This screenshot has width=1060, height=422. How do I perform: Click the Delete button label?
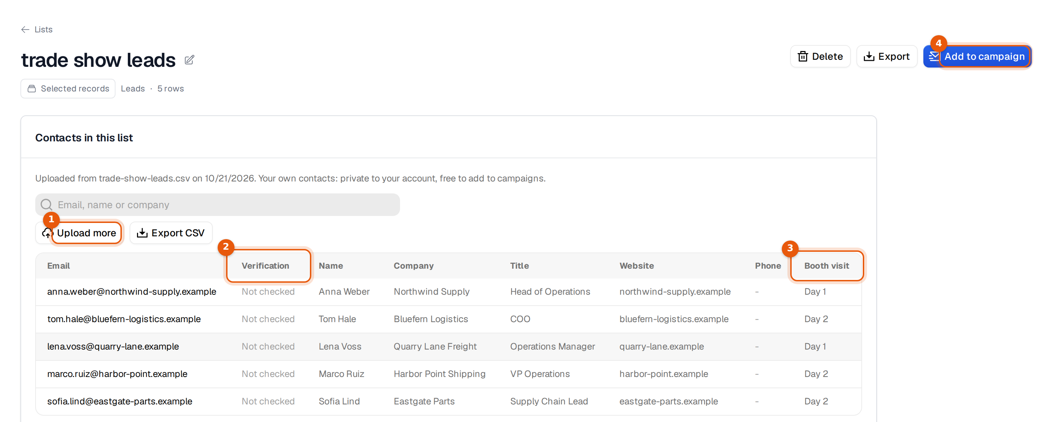[x=827, y=56]
